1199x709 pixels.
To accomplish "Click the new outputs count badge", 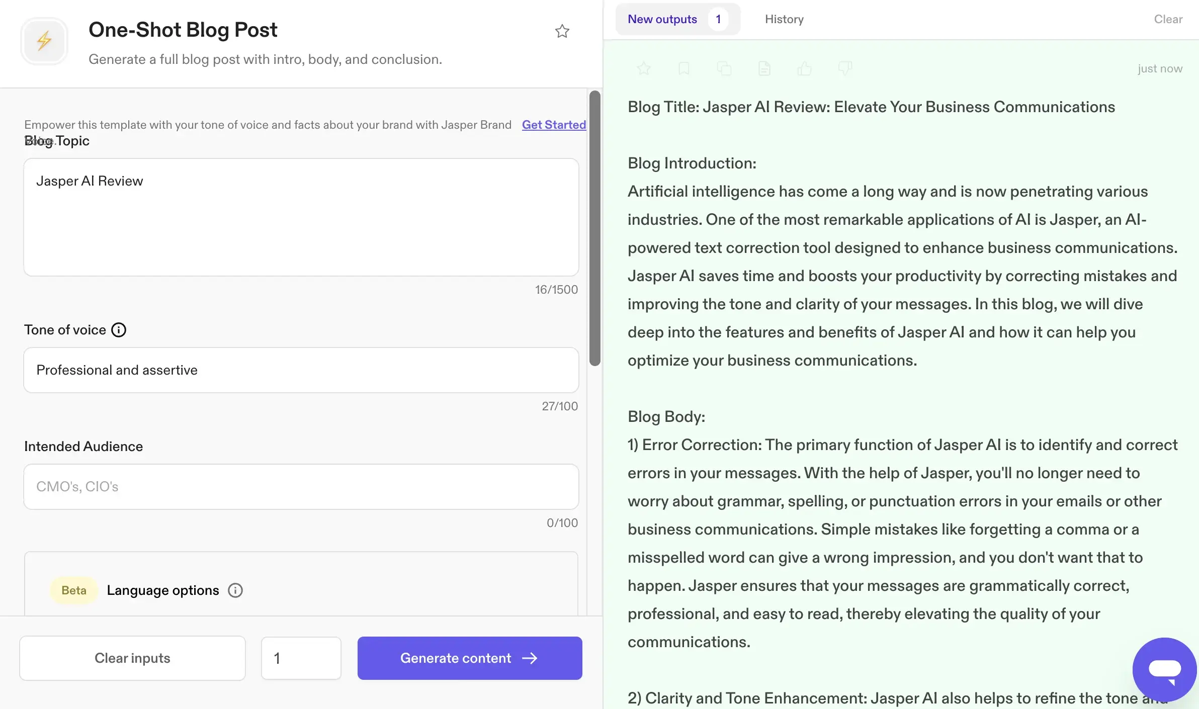I will pos(718,19).
